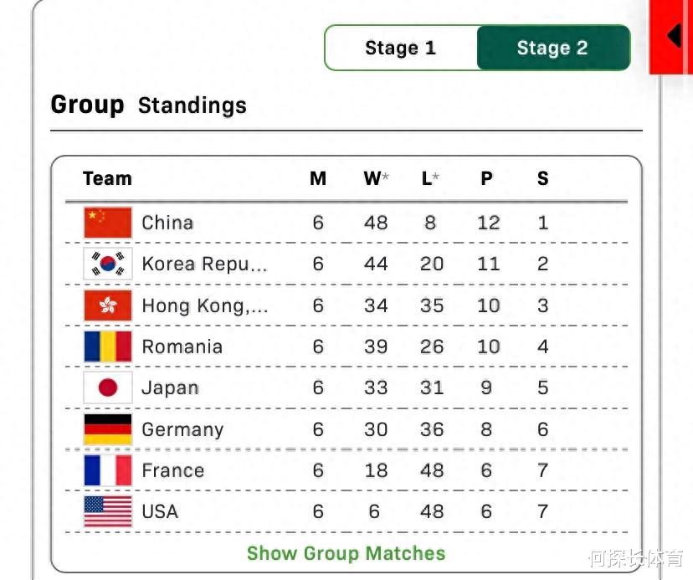Click the Japan flag icon
Screen dimensions: 693x580
[x=108, y=388]
